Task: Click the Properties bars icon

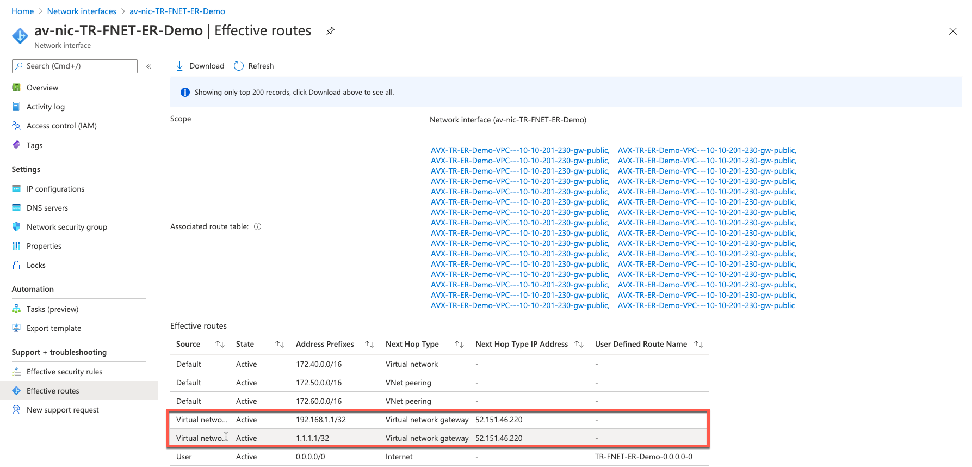Action: click(16, 246)
